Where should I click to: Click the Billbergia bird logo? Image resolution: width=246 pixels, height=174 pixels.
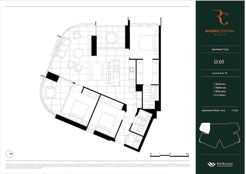tap(211, 165)
